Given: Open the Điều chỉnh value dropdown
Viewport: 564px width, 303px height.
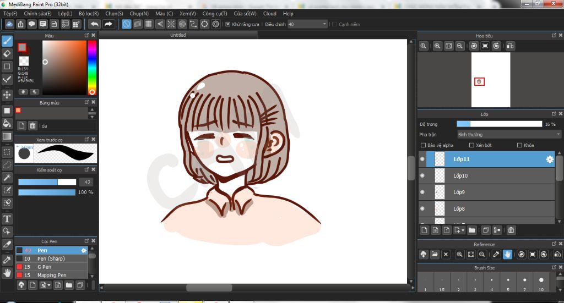Looking at the screenshot, I should click(x=324, y=24).
